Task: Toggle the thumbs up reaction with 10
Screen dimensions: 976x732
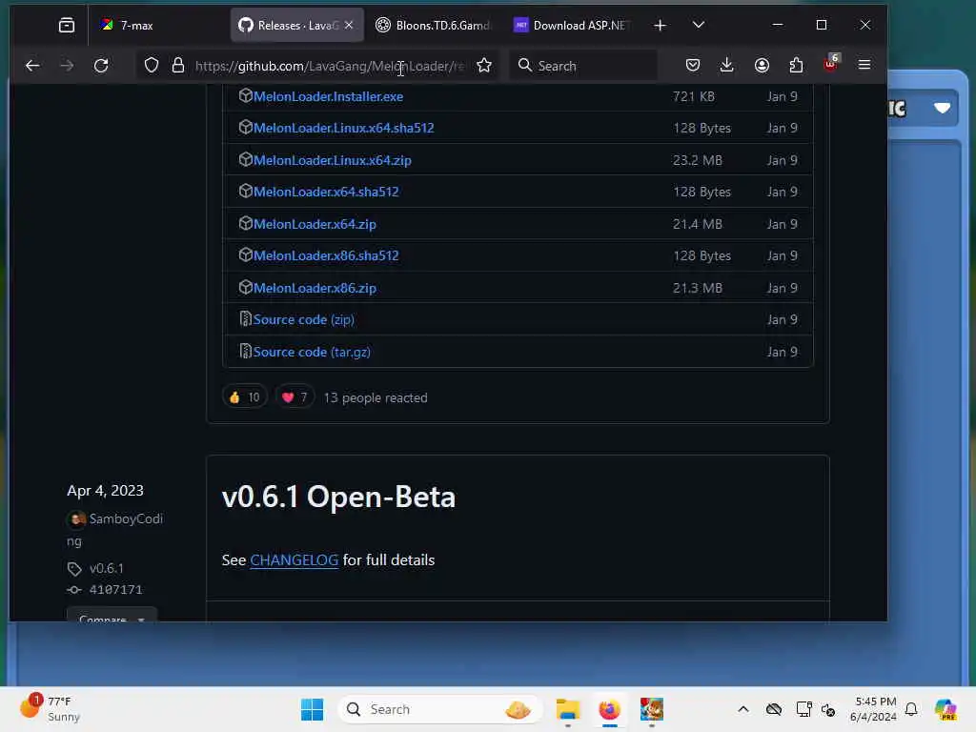Action: click(245, 397)
